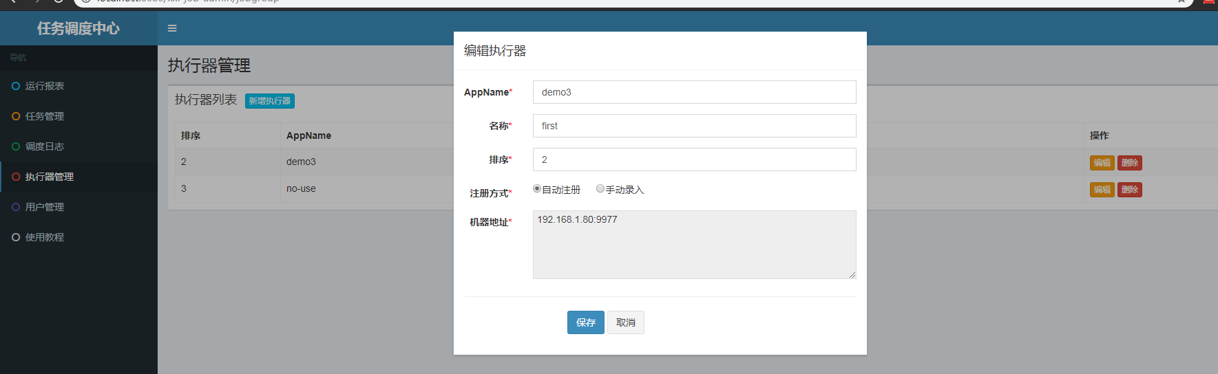
Task: Click the textarea resize handle corner
Action: click(852, 275)
